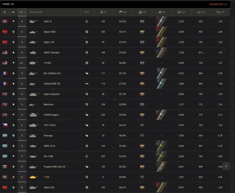This screenshot has height=193, width=235.
Task: Click the Grille 15 role icon
Action: [87, 21]
